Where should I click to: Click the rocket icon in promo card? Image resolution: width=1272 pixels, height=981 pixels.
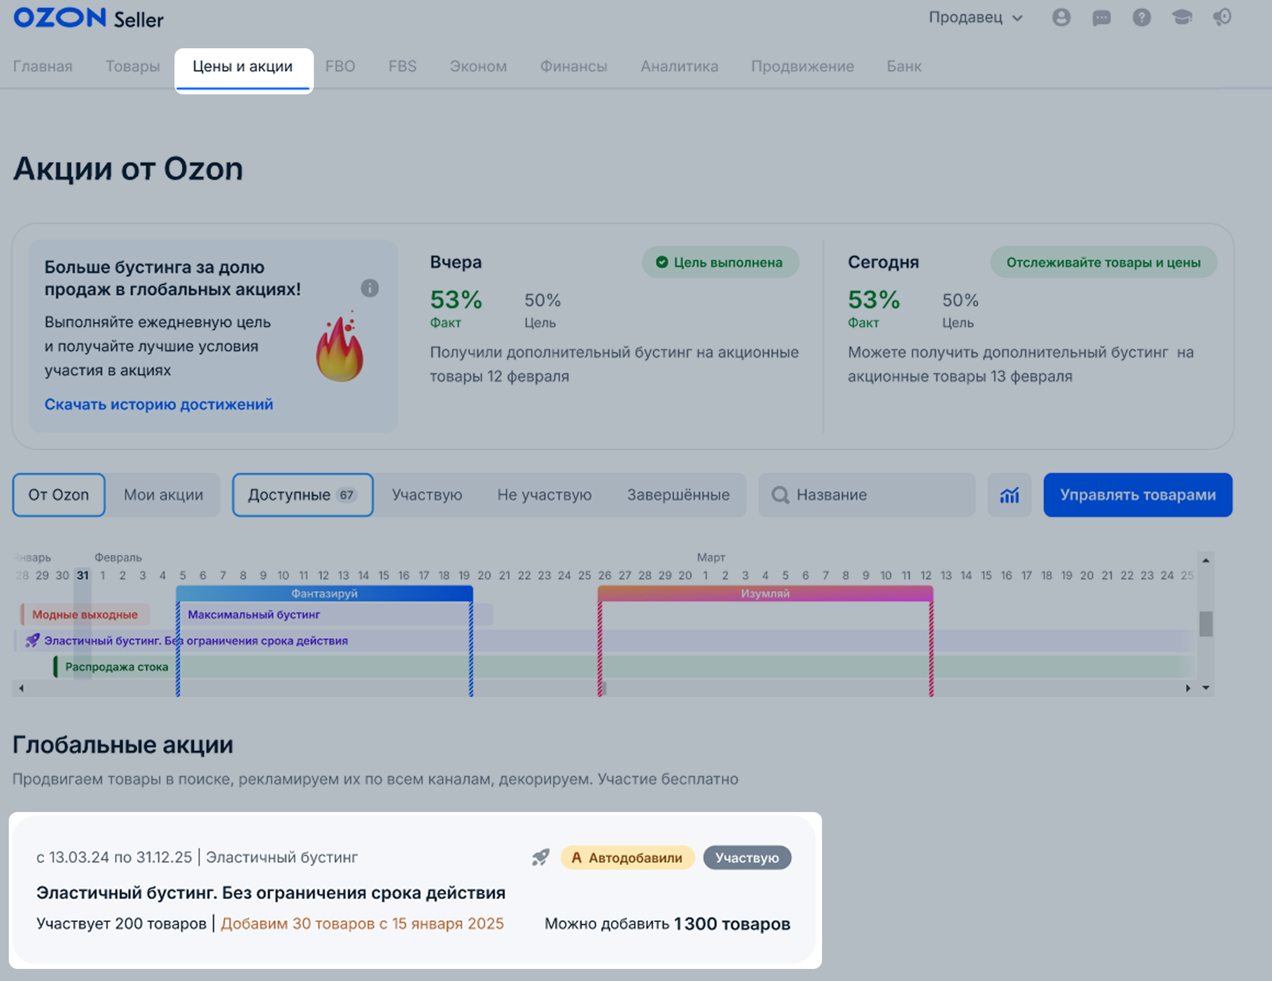(x=541, y=858)
